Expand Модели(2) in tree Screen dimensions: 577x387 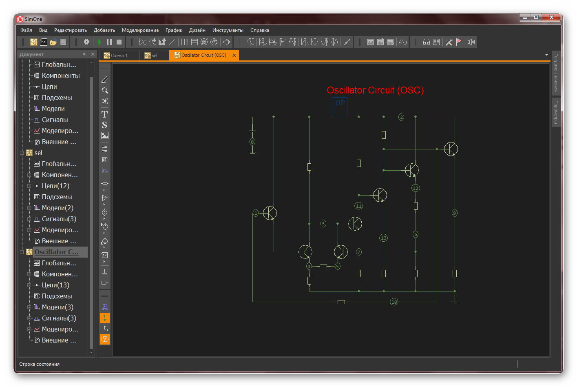point(29,208)
